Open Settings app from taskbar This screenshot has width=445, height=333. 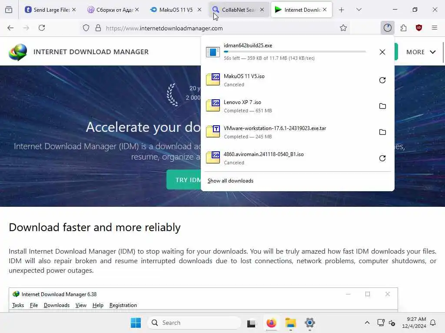coord(309,323)
